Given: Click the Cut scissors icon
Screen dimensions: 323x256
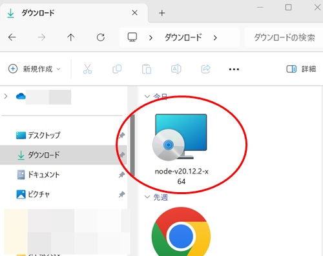Looking at the screenshot, I should [87, 69].
